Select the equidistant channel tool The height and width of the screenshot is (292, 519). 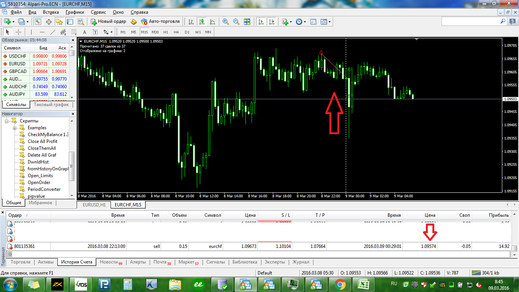[x=63, y=32]
